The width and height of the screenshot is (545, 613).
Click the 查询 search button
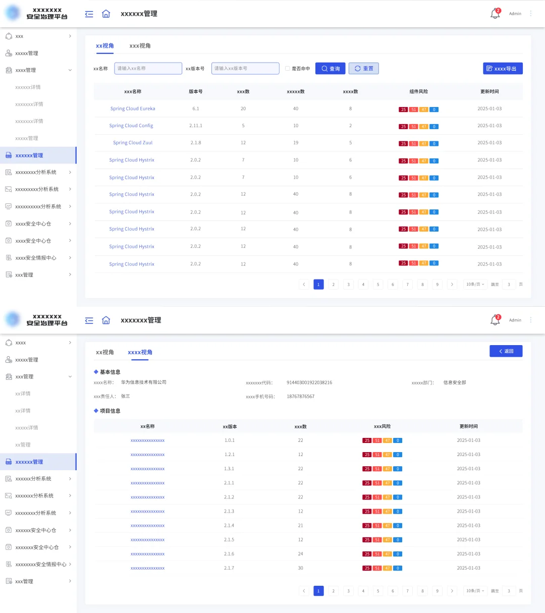point(330,68)
